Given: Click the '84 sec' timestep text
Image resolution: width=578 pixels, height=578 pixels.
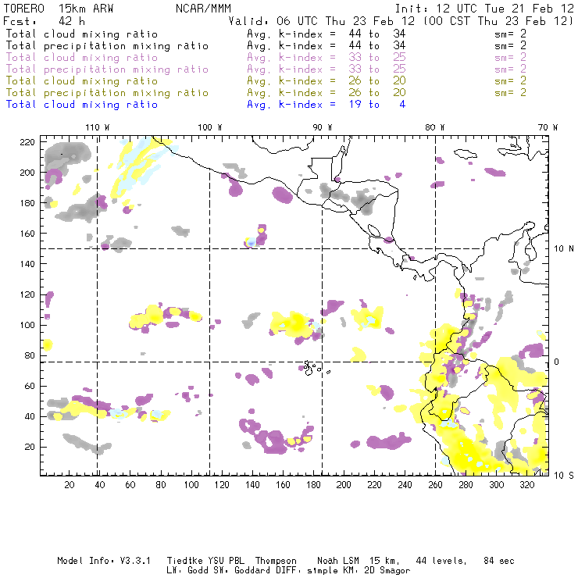Looking at the screenshot, I should tap(499, 561).
